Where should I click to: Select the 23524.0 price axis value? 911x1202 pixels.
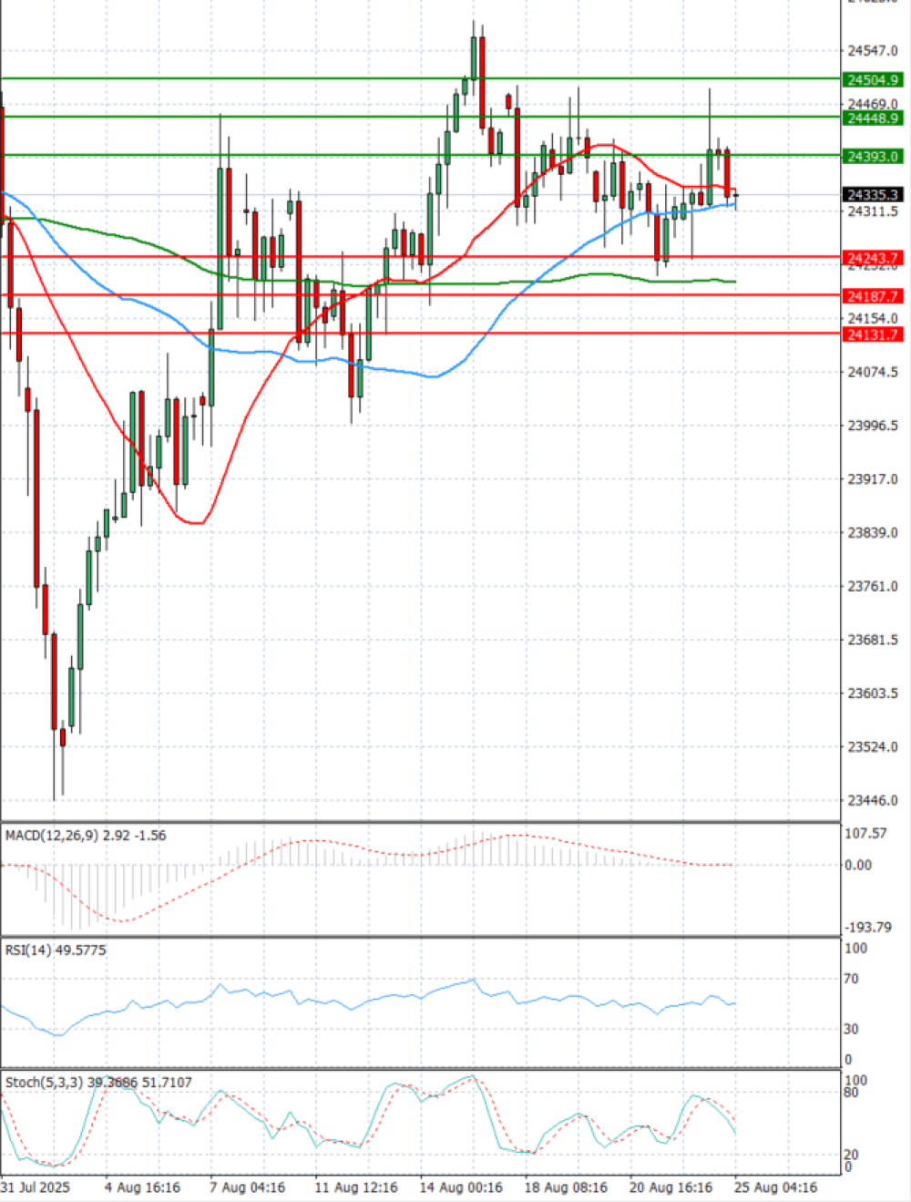[x=873, y=747]
